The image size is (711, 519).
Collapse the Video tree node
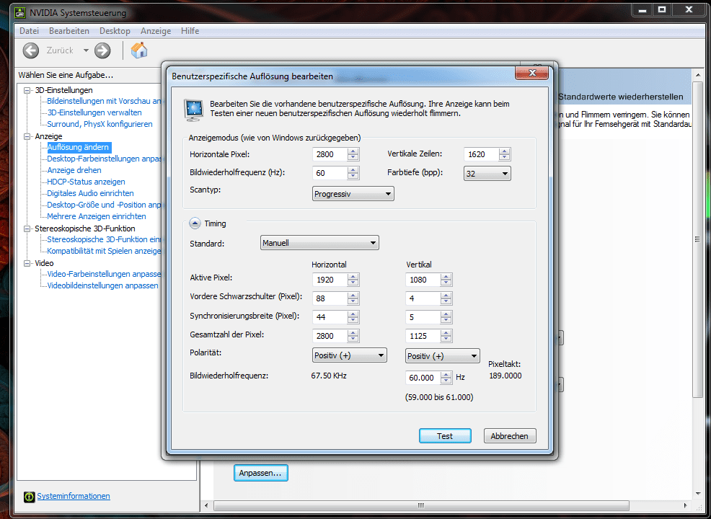pos(27,263)
